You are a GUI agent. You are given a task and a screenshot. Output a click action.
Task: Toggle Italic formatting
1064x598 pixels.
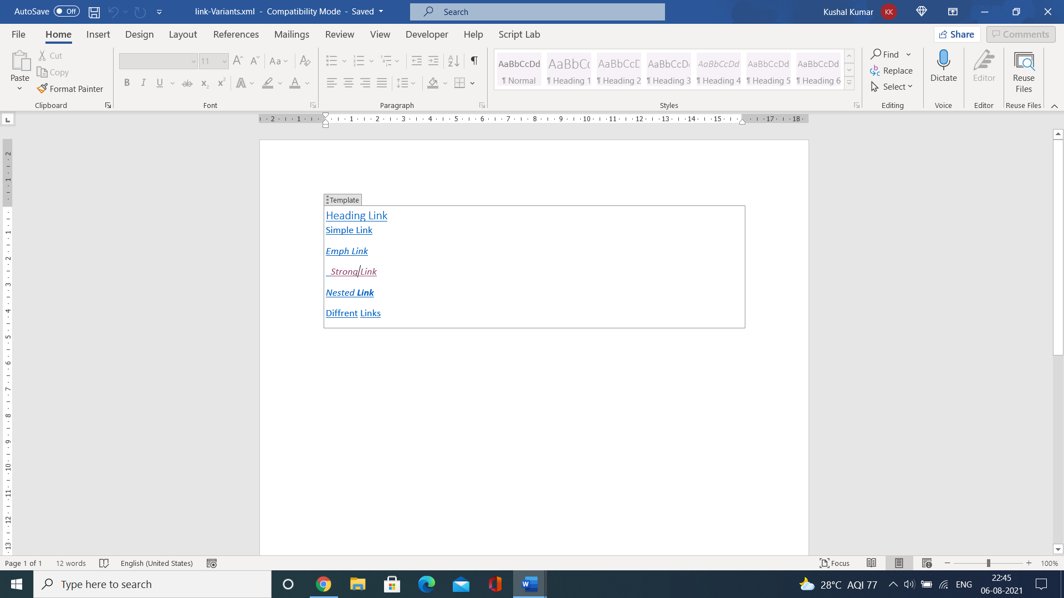tap(144, 83)
